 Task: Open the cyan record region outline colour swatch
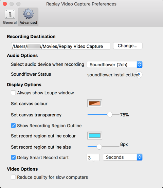coord(95,136)
